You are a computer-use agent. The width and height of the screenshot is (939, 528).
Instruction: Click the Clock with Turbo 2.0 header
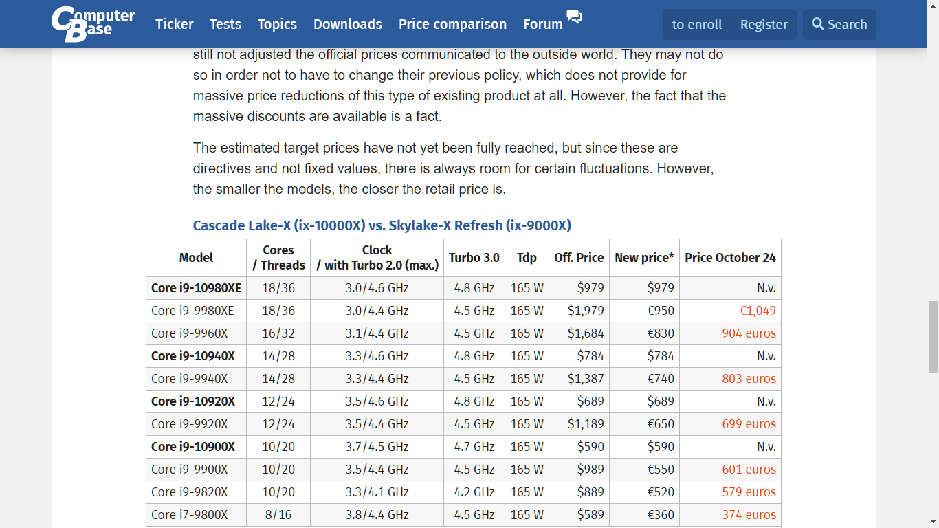tap(377, 258)
